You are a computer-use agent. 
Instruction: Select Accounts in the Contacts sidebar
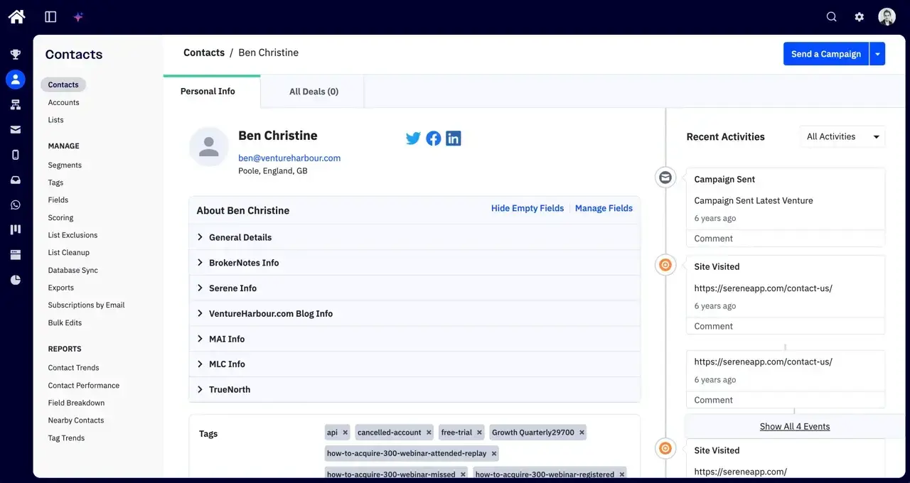pos(64,102)
